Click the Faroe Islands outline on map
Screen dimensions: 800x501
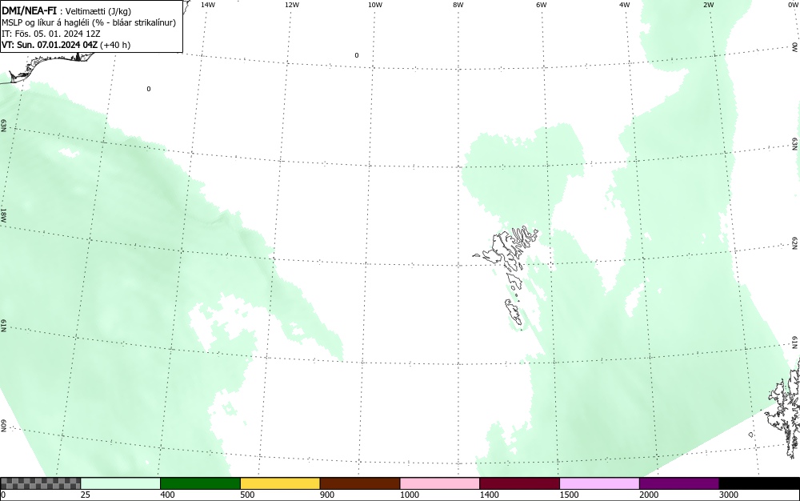[506, 278]
